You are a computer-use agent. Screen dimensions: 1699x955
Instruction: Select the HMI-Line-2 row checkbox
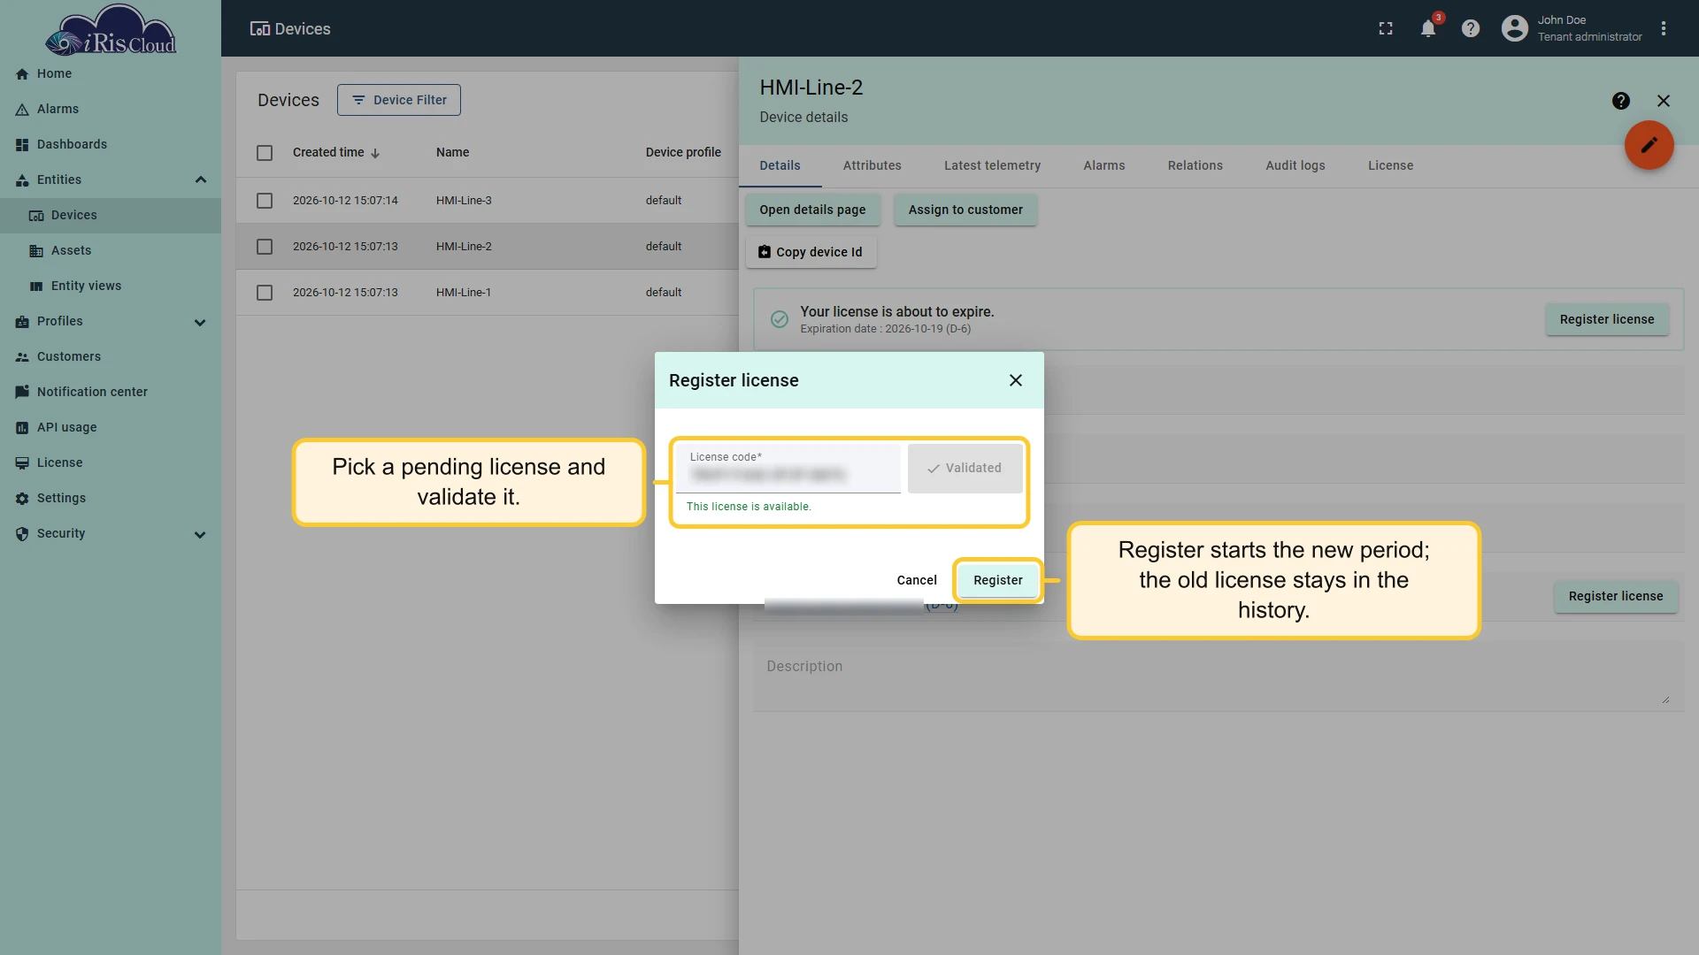click(x=265, y=247)
